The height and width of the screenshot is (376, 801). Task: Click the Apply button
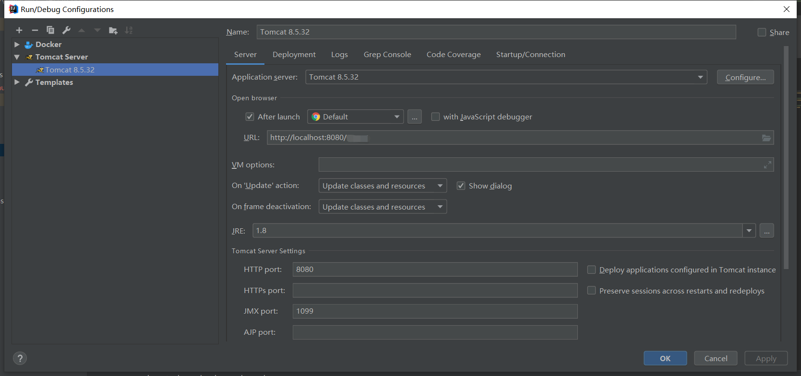click(766, 358)
